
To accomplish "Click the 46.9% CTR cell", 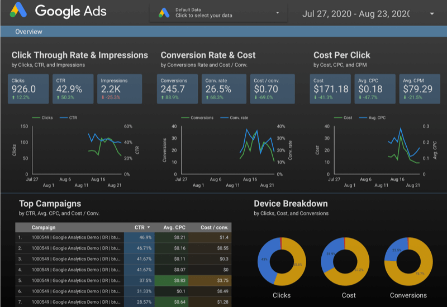I will coord(139,237).
